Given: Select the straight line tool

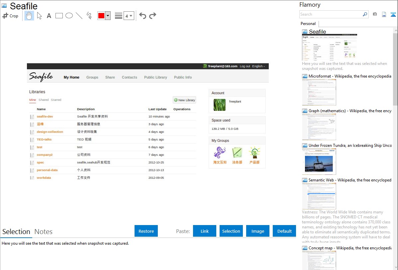Looking at the screenshot, I should pos(79,16).
